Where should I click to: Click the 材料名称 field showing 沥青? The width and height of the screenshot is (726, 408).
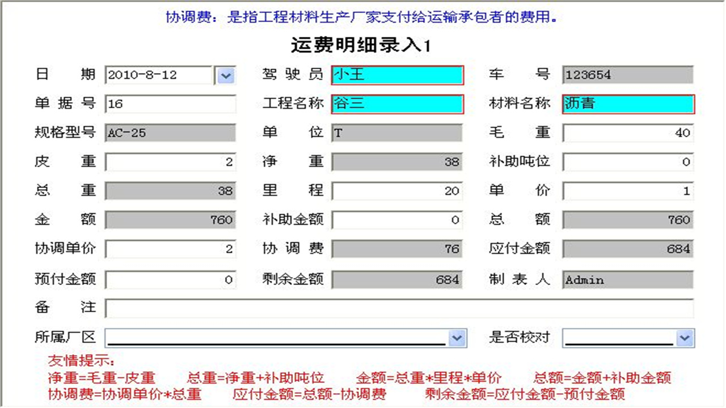point(627,104)
